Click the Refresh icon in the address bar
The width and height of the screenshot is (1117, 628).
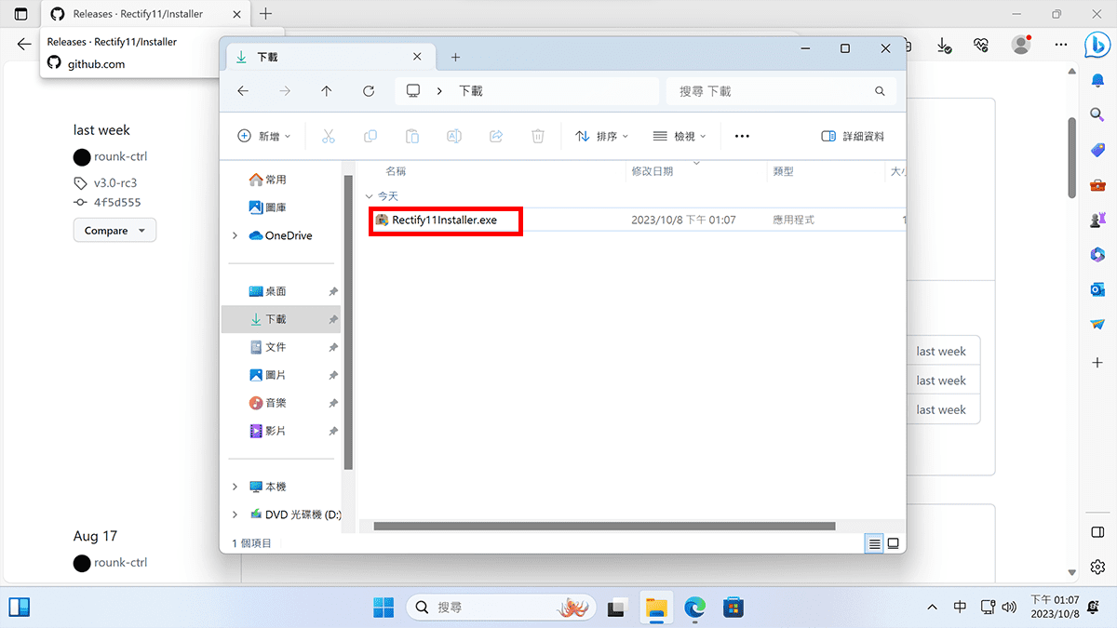368,90
